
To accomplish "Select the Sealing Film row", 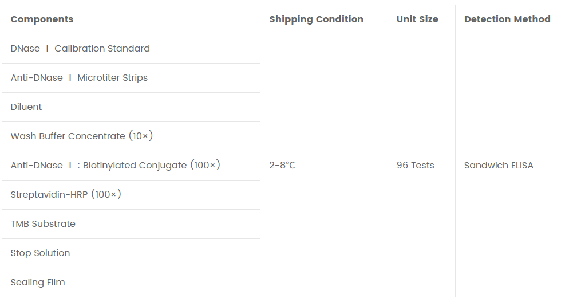I will (x=38, y=283).
